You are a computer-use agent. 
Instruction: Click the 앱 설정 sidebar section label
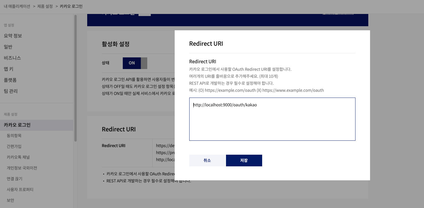[9, 25]
